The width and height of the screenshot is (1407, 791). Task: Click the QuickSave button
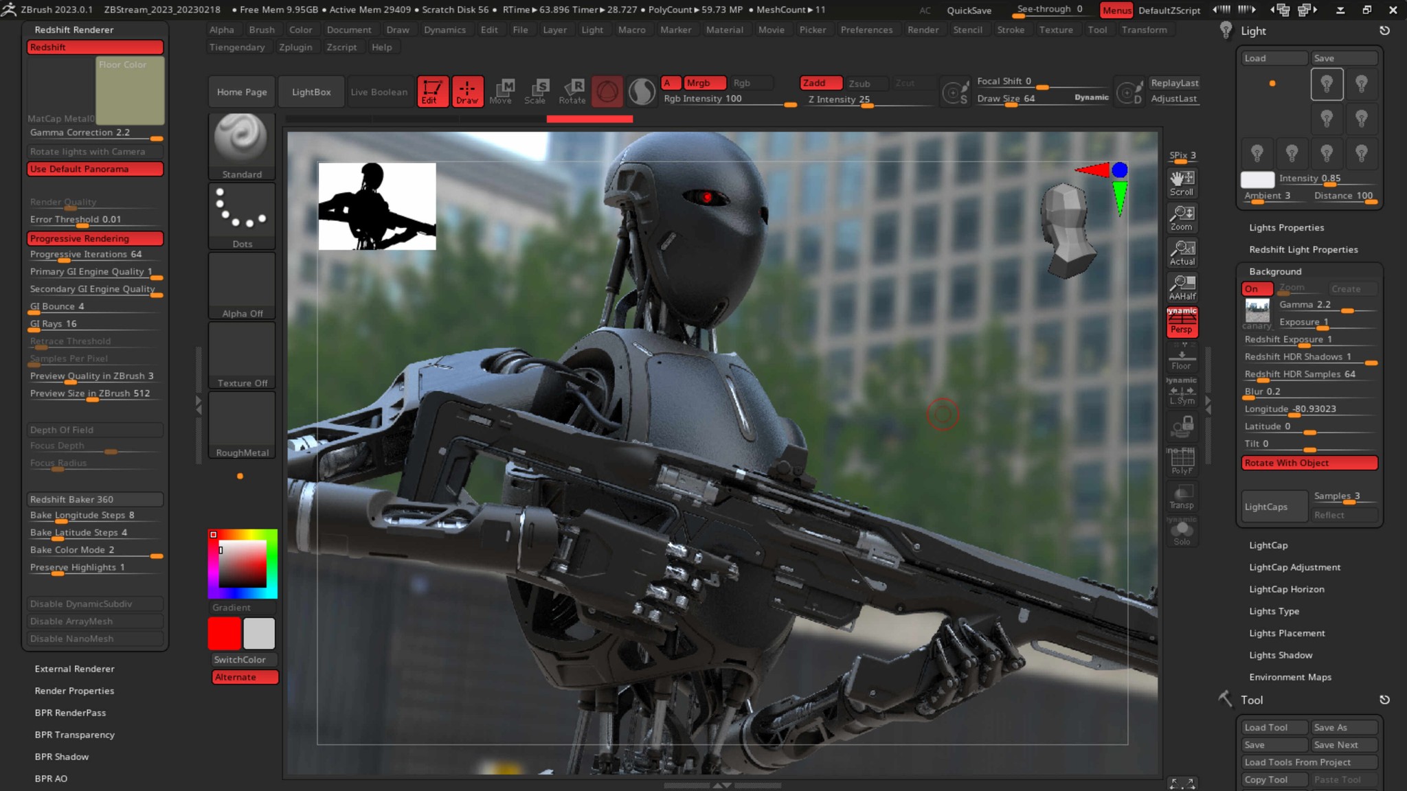tap(969, 10)
